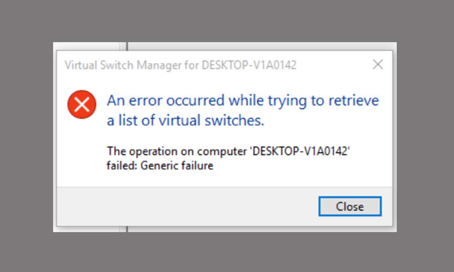The image size is (454, 272).
Task: Click the 'failed: Generic failure' line
Action: pos(159,165)
